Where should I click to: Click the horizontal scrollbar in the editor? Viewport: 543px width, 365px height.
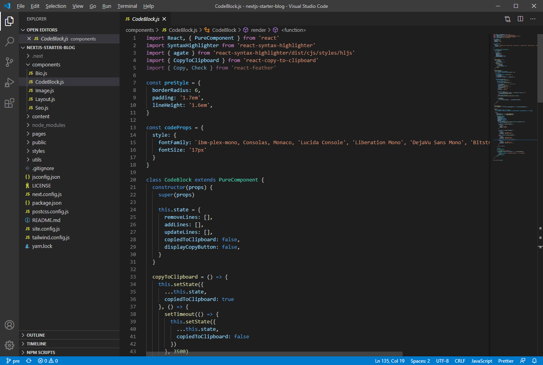pos(274,354)
